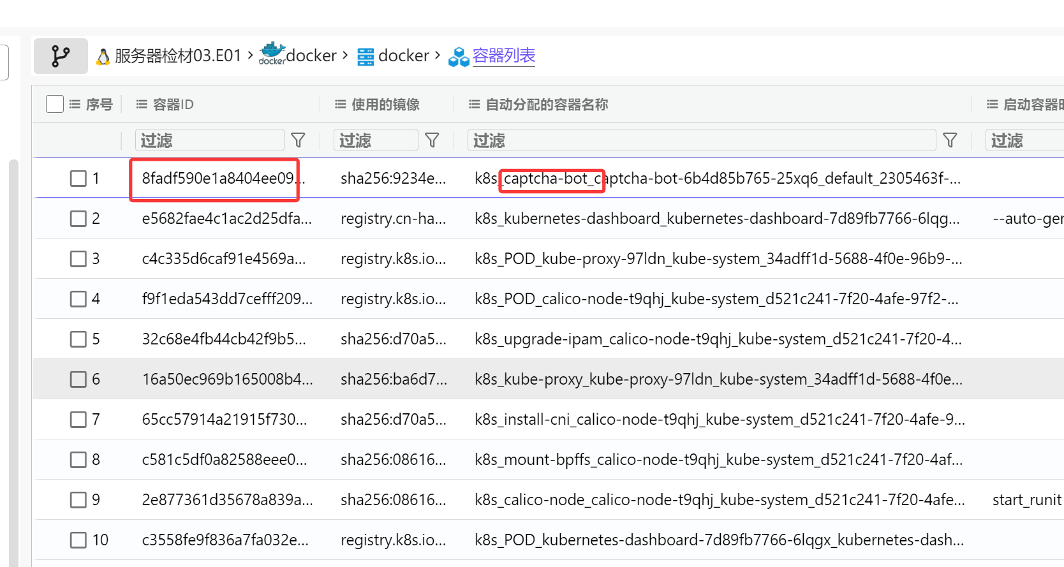This screenshot has height=567, width=1064.
Task: Toggle the select-all checkbox in header
Action: click(55, 104)
